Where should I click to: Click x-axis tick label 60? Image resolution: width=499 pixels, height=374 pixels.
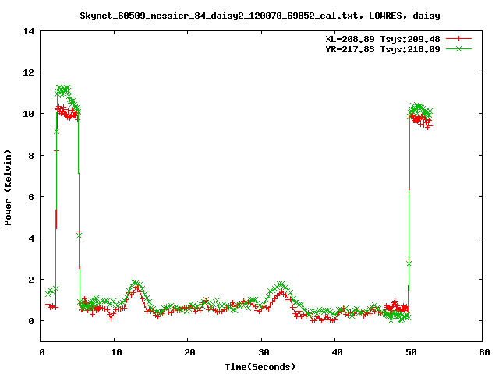click(484, 352)
